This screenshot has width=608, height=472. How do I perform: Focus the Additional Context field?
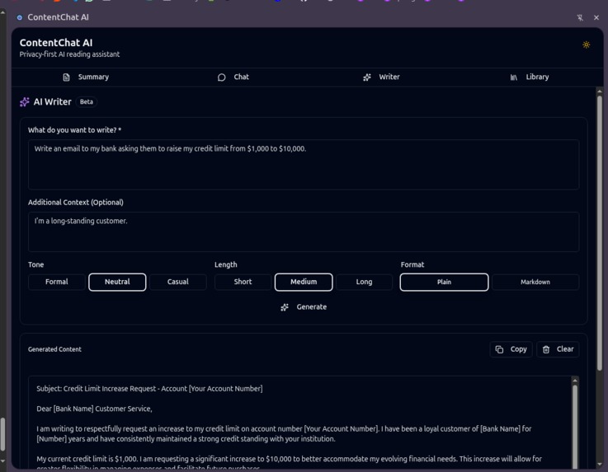[304, 232]
